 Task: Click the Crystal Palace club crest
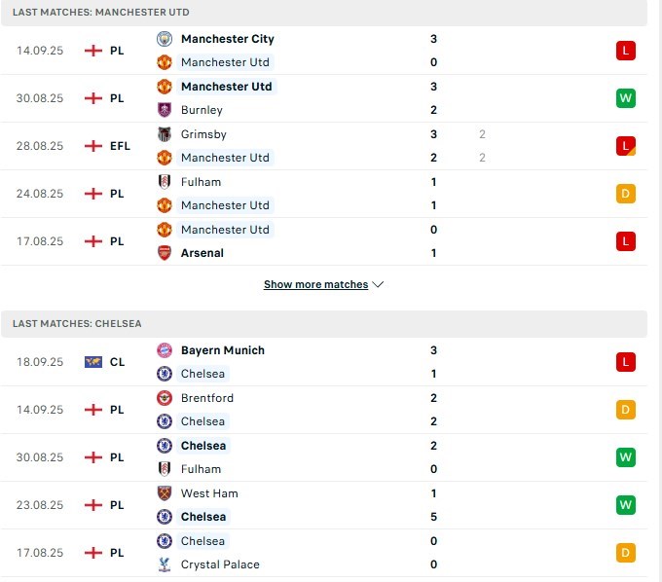point(165,564)
